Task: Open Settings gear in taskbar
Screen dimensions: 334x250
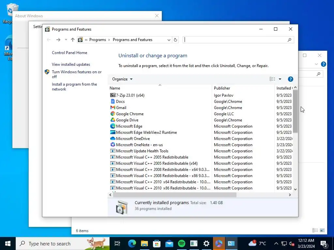Action: point(206,243)
